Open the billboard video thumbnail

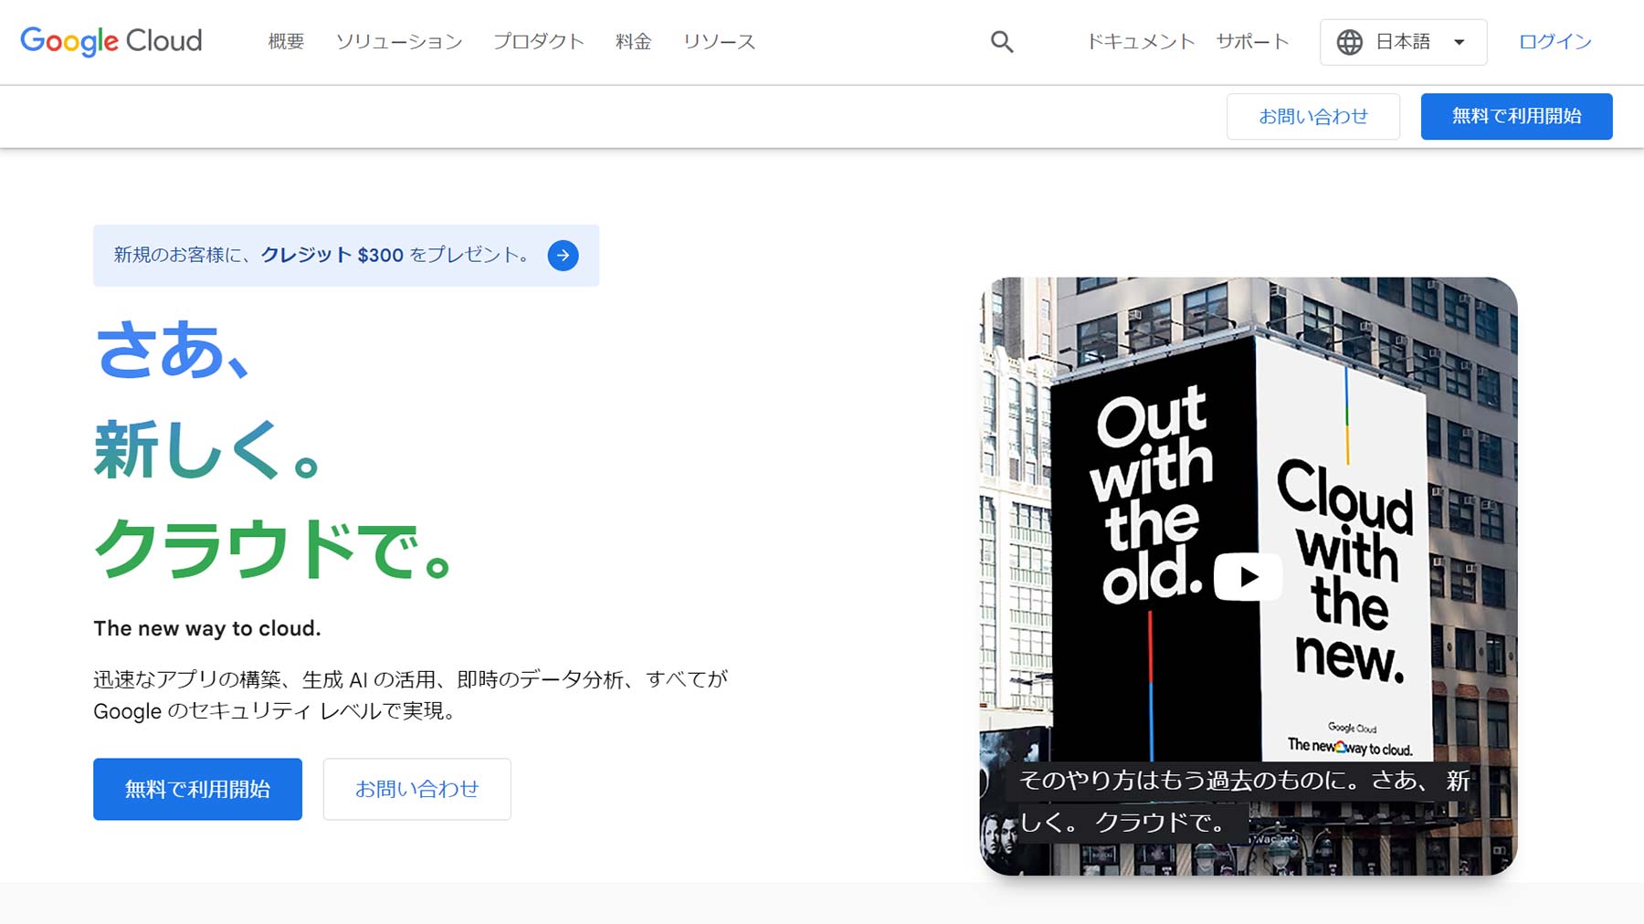tap(1249, 576)
